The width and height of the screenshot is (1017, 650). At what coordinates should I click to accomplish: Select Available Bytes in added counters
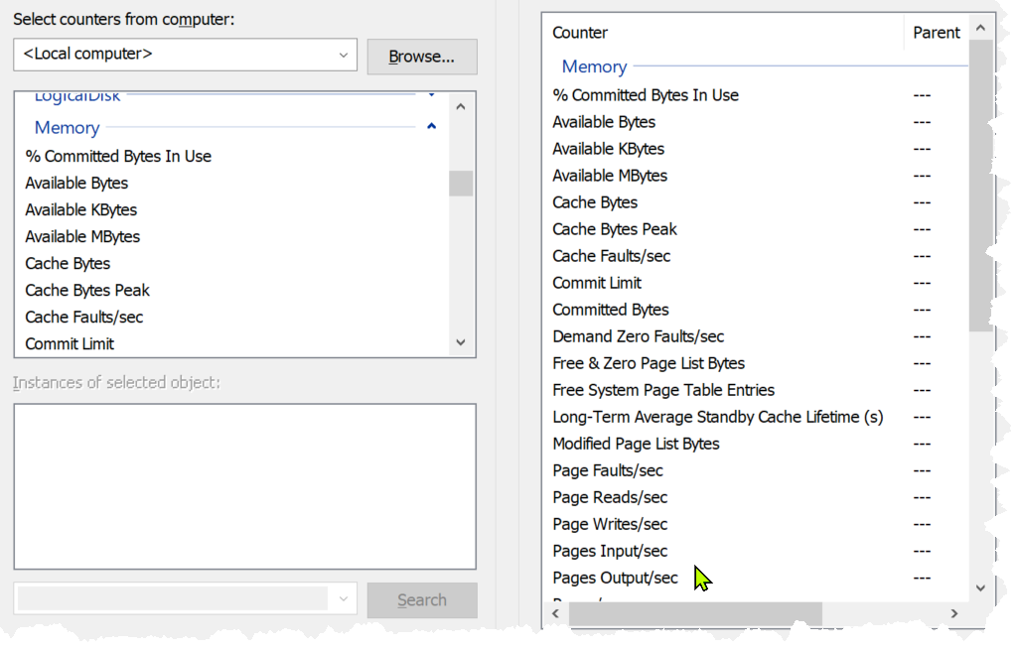point(604,122)
